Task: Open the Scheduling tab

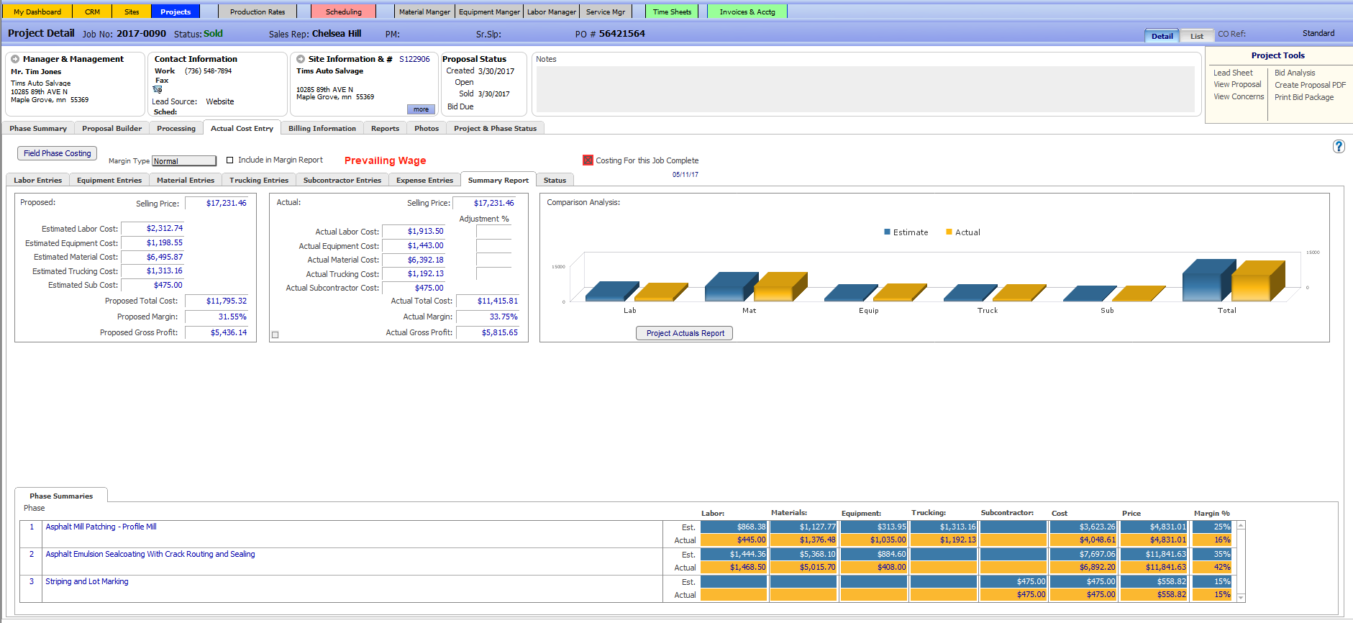Action: [x=344, y=12]
